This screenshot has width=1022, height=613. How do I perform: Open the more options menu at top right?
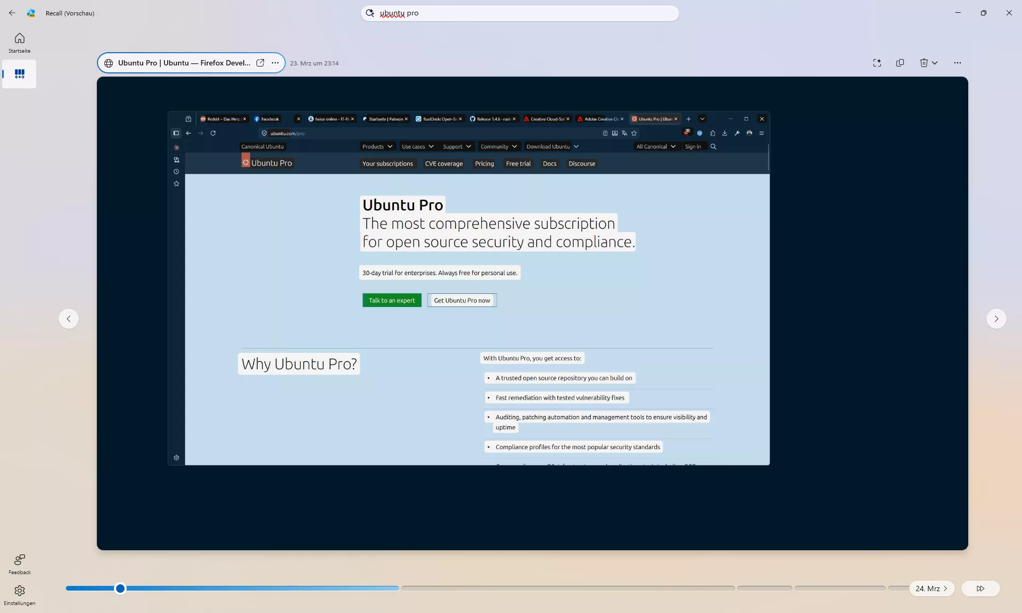958,63
